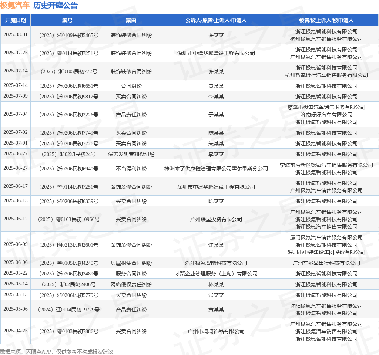Click defendant 广州车驰品出行科技有限公司

pyautogui.click(x=326, y=263)
